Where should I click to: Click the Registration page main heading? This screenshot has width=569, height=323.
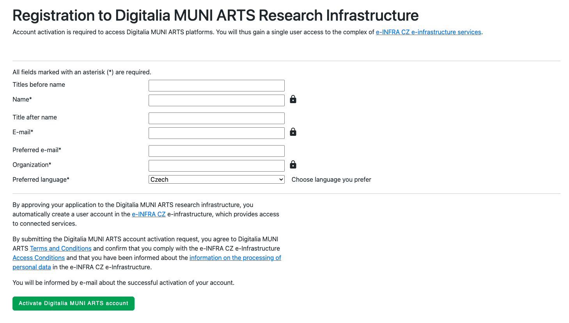[215, 16]
